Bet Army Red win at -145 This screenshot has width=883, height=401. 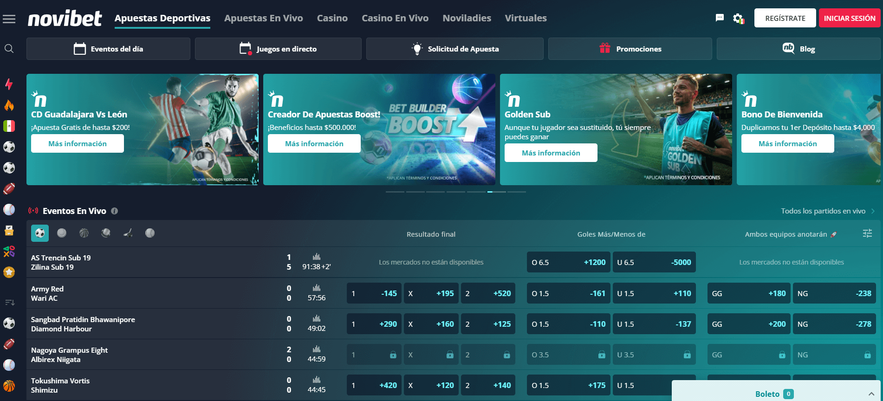click(x=374, y=293)
